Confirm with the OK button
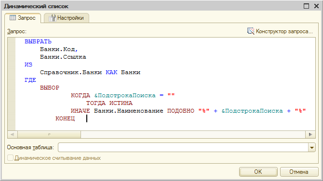This screenshot has height=181, width=323. tap(258, 171)
